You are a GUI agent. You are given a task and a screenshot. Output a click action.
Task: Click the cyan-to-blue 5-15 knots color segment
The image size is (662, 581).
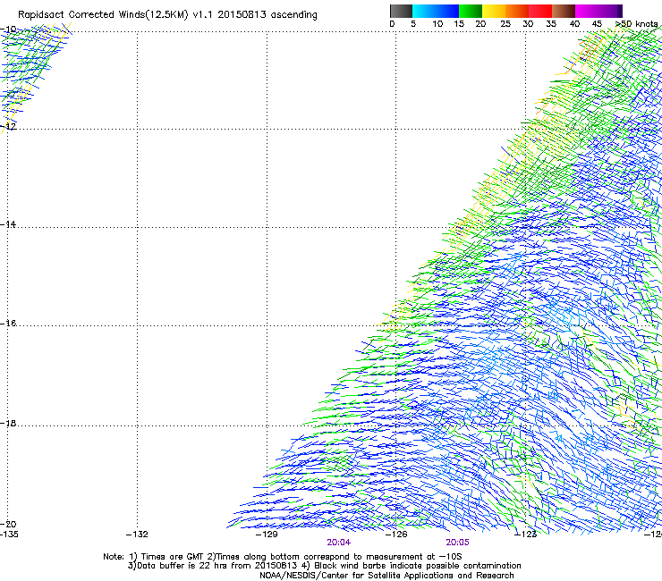436,11
